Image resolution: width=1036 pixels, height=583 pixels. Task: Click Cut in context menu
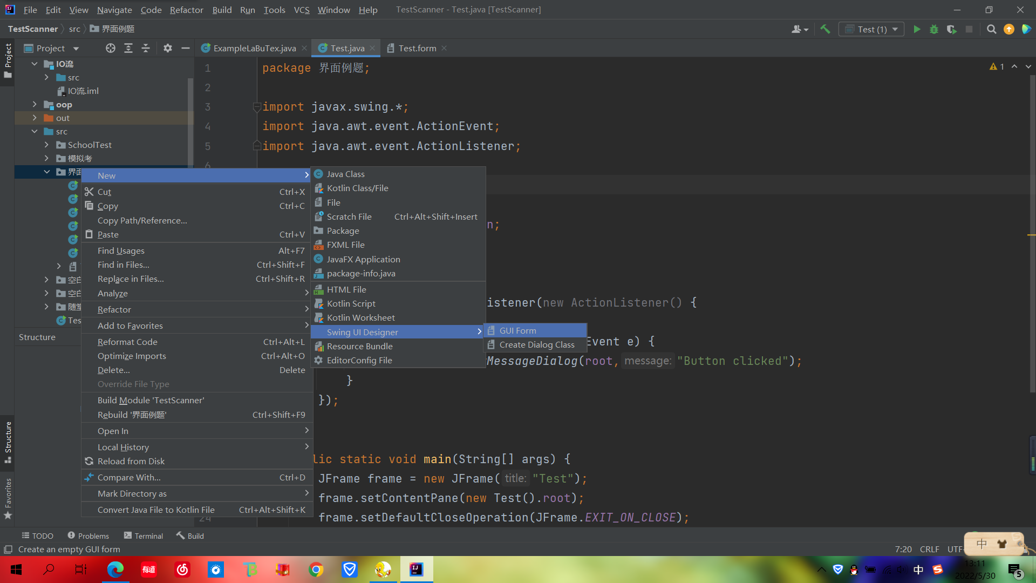point(197,192)
